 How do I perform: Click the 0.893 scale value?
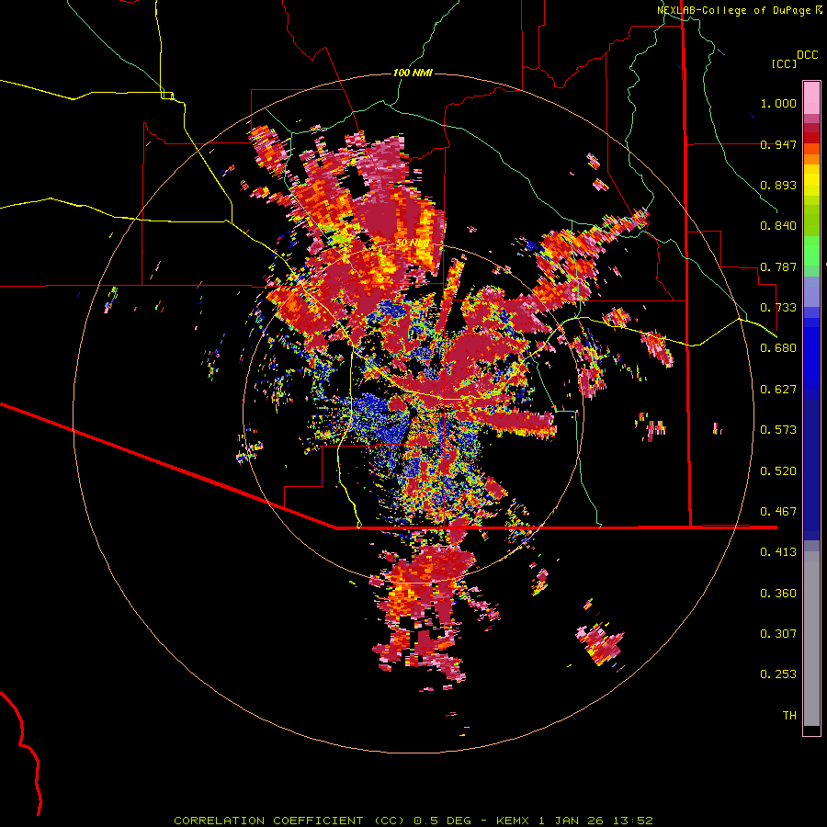(778, 185)
